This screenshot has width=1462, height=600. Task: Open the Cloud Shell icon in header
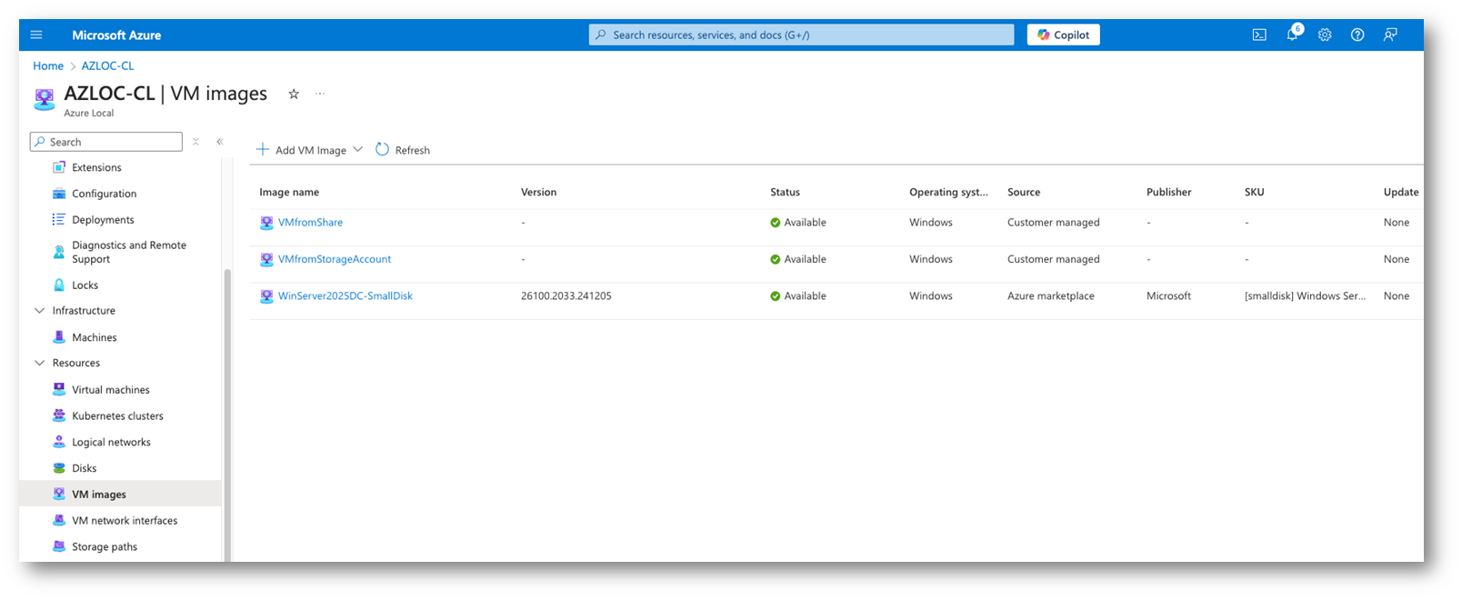click(1259, 35)
